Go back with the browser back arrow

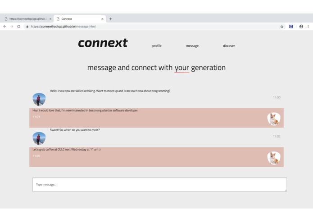point(5,27)
